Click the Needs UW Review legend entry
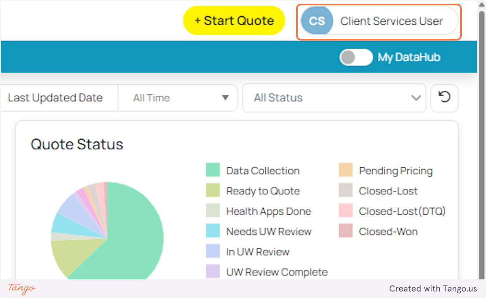486x298 pixels. [269, 231]
